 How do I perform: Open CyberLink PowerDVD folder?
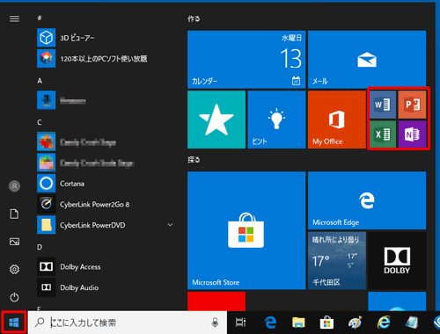coord(106,225)
